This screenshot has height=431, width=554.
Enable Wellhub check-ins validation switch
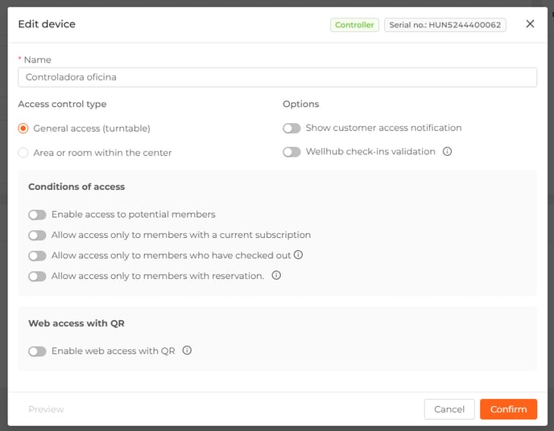coord(291,152)
